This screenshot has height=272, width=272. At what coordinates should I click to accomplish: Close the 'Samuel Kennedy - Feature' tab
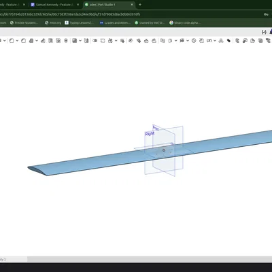[78, 5]
